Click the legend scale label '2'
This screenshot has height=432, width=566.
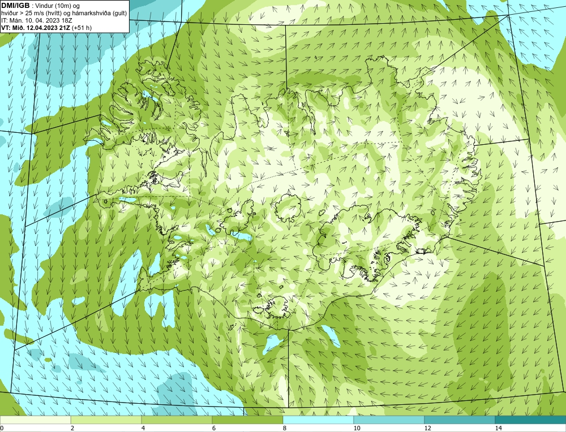[x=72, y=428]
